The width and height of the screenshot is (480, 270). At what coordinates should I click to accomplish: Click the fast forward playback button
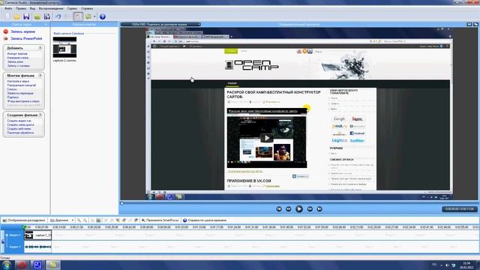point(310,209)
